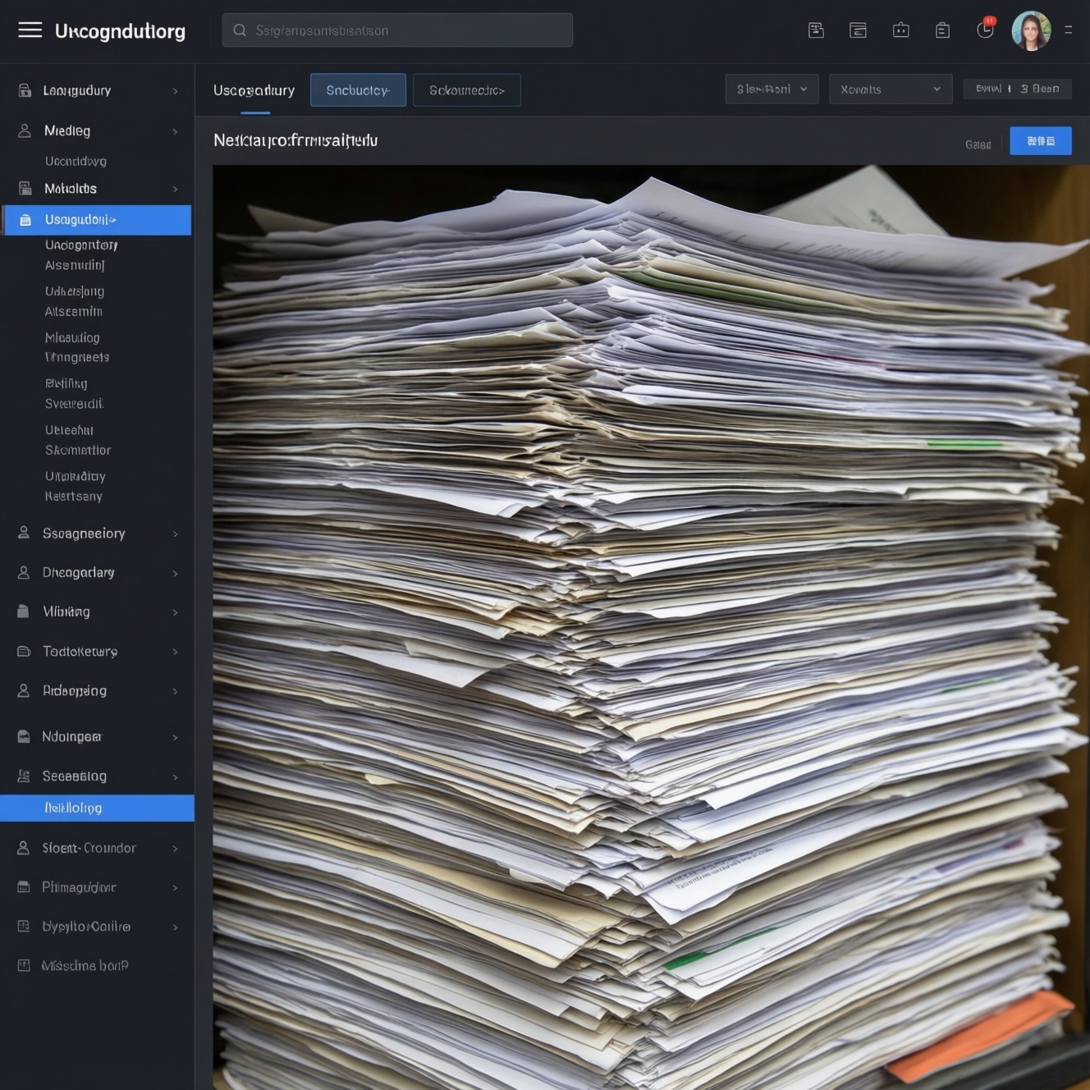
Task: Select the Udogontory Alsemuinj submenu item
Action: pyautogui.click(x=81, y=255)
